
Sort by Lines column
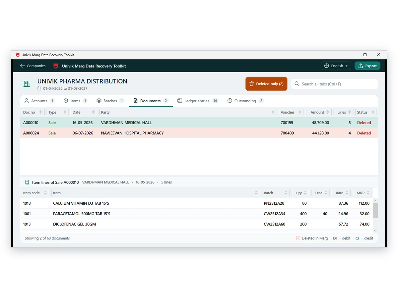click(343, 112)
